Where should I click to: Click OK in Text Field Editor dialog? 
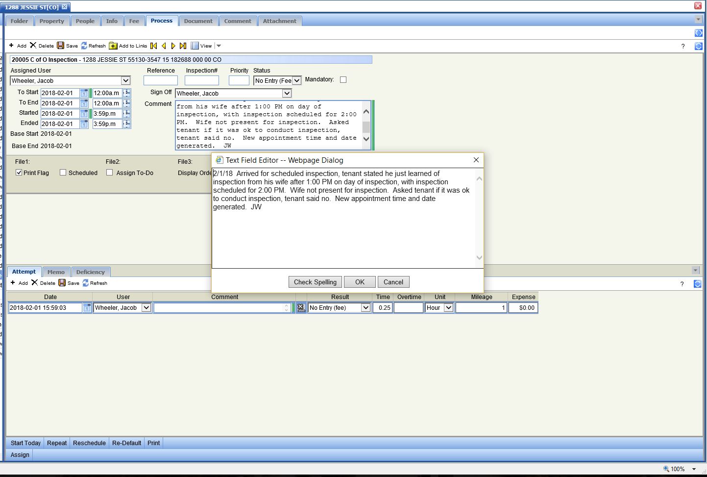click(x=360, y=282)
